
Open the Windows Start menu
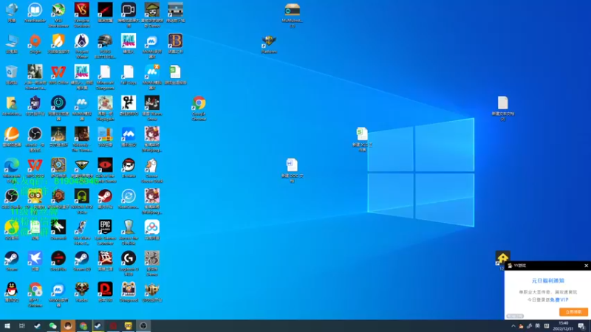pyautogui.click(x=7, y=325)
